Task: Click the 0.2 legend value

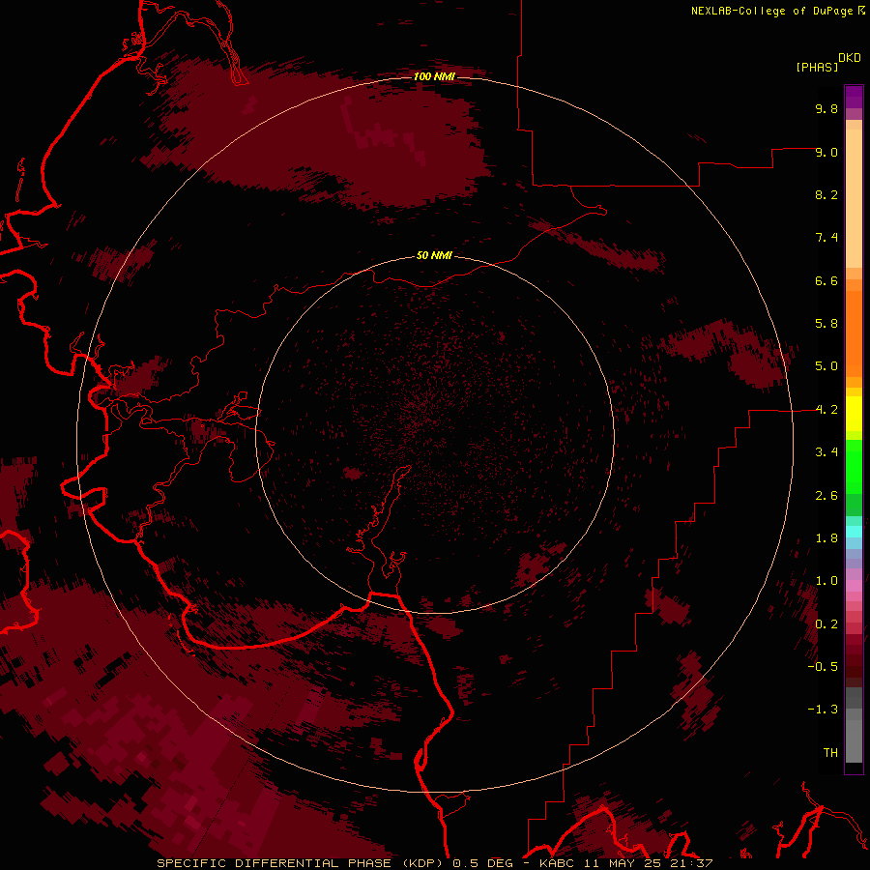Action: [x=826, y=624]
